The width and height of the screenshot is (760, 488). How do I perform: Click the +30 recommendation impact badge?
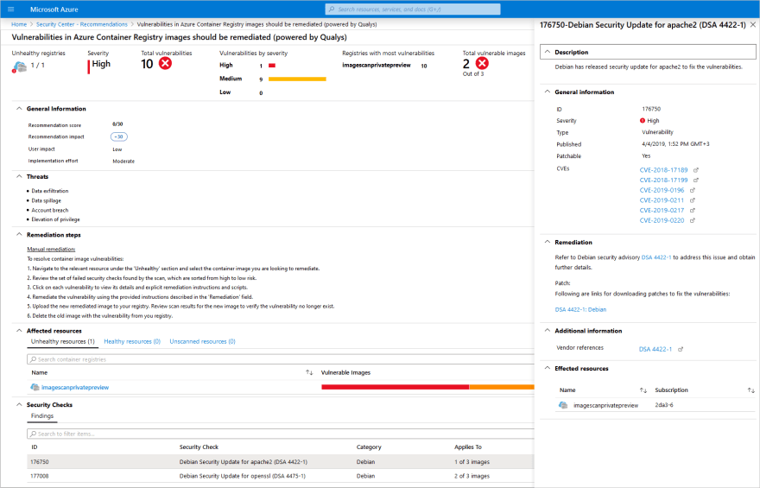tap(119, 137)
